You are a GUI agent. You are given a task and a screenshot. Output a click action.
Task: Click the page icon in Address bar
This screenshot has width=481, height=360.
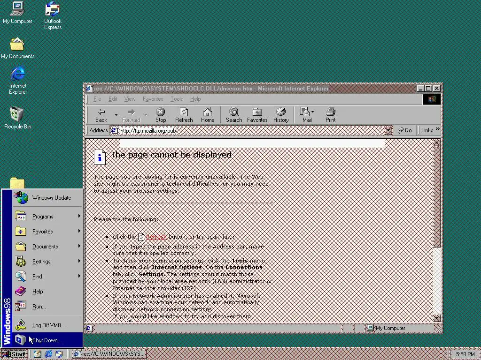click(x=114, y=131)
